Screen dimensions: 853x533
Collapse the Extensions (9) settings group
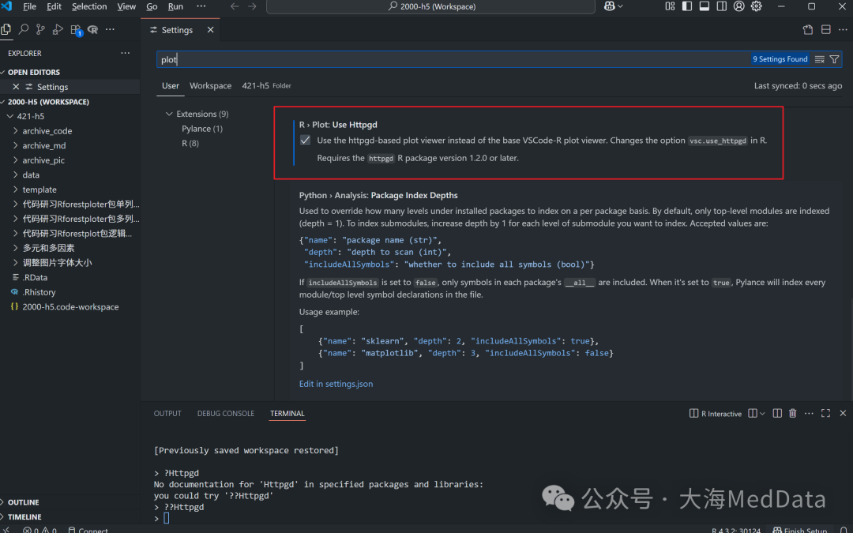(x=197, y=114)
